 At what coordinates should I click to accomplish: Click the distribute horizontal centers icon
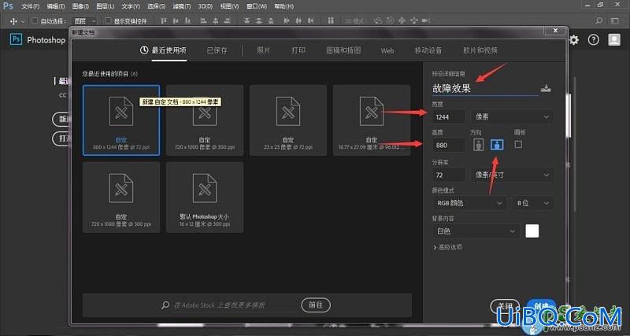[299, 21]
